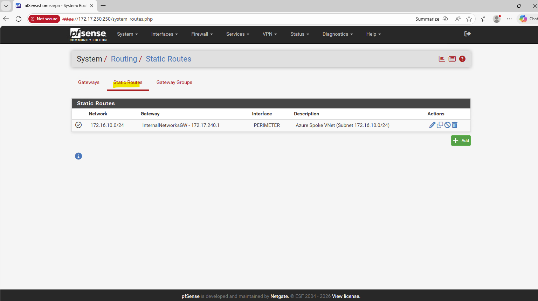Add this page to favorites star
Image resolution: width=538 pixels, height=301 pixels.
pos(469,19)
